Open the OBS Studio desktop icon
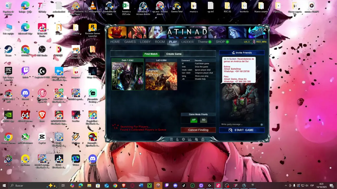Image resolution: width=337 pixels, height=189 pixels. 42,51
